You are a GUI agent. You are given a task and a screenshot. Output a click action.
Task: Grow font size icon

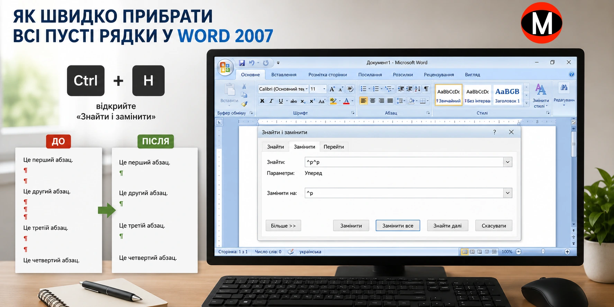(332, 89)
